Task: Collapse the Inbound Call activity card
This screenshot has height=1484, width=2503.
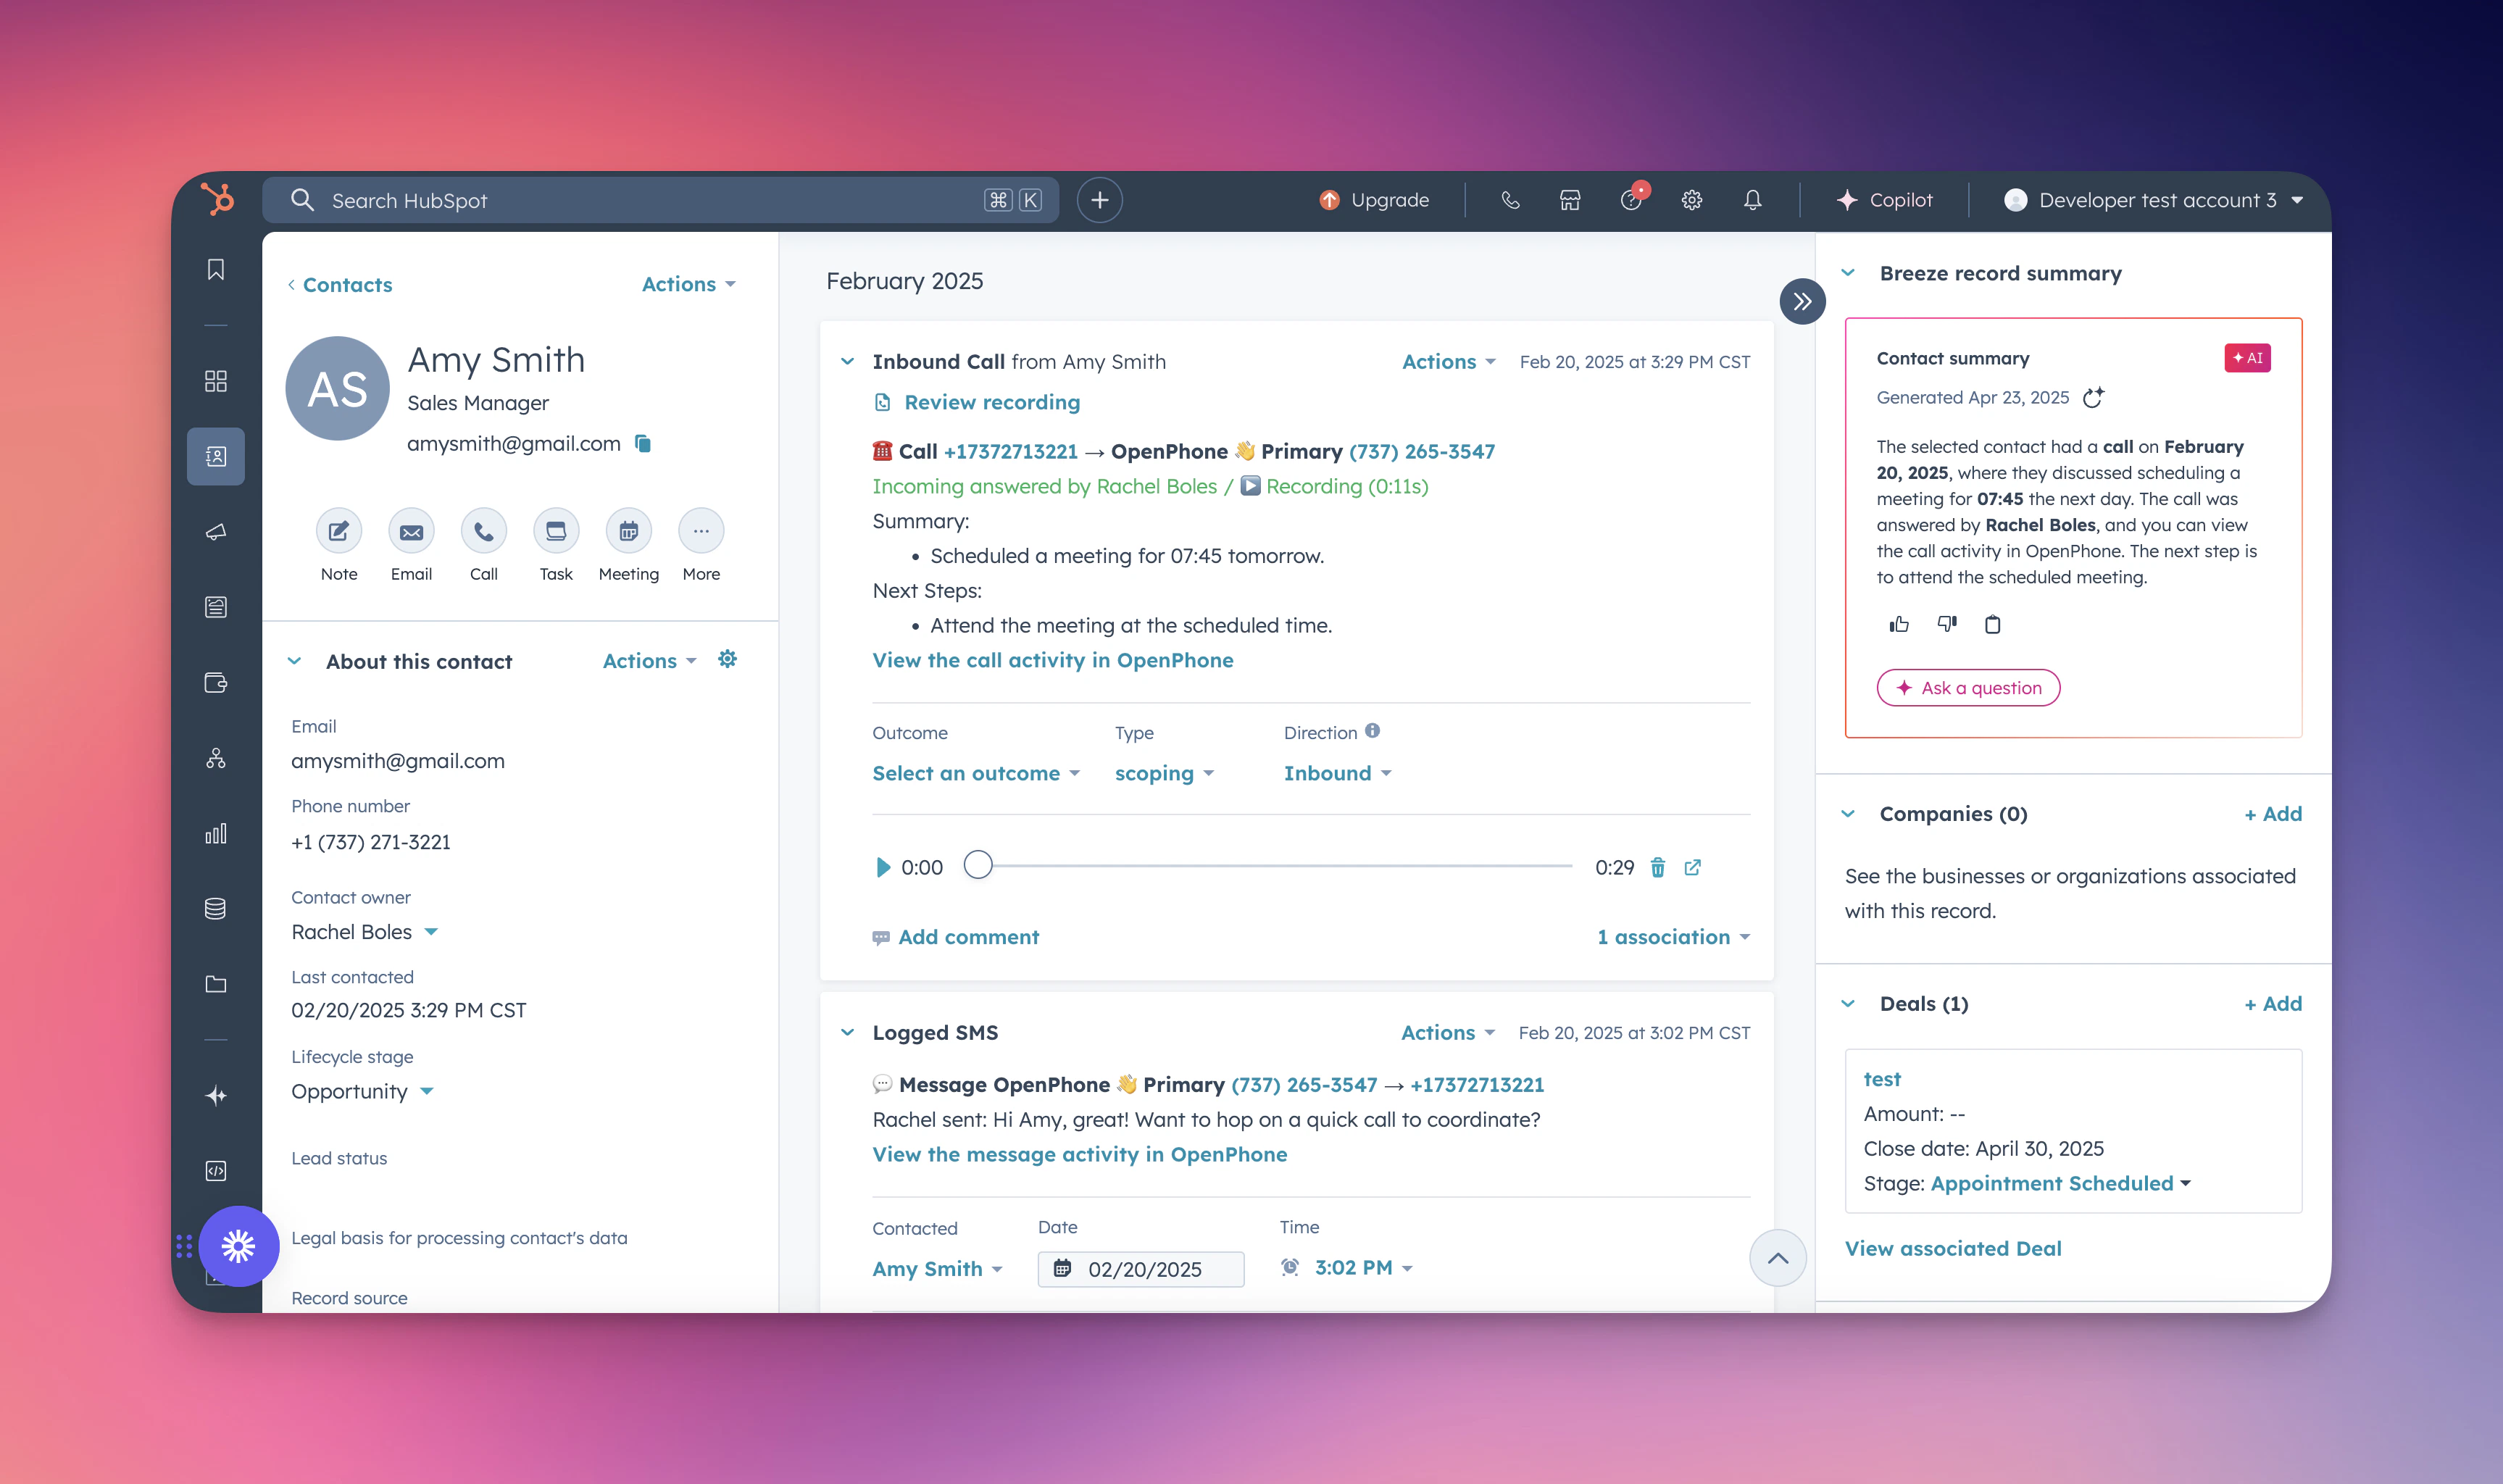Action: click(847, 361)
